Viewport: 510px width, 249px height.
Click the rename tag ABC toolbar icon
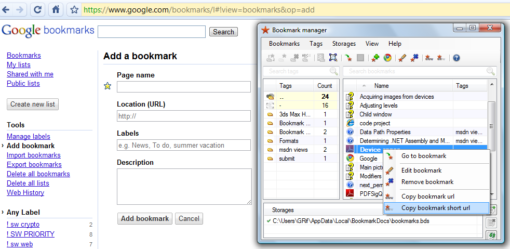(x=306, y=58)
